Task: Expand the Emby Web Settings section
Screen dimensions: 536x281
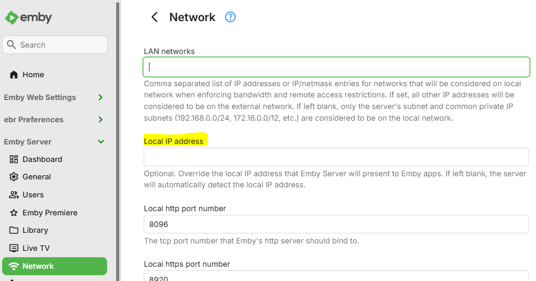Action: click(x=100, y=97)
